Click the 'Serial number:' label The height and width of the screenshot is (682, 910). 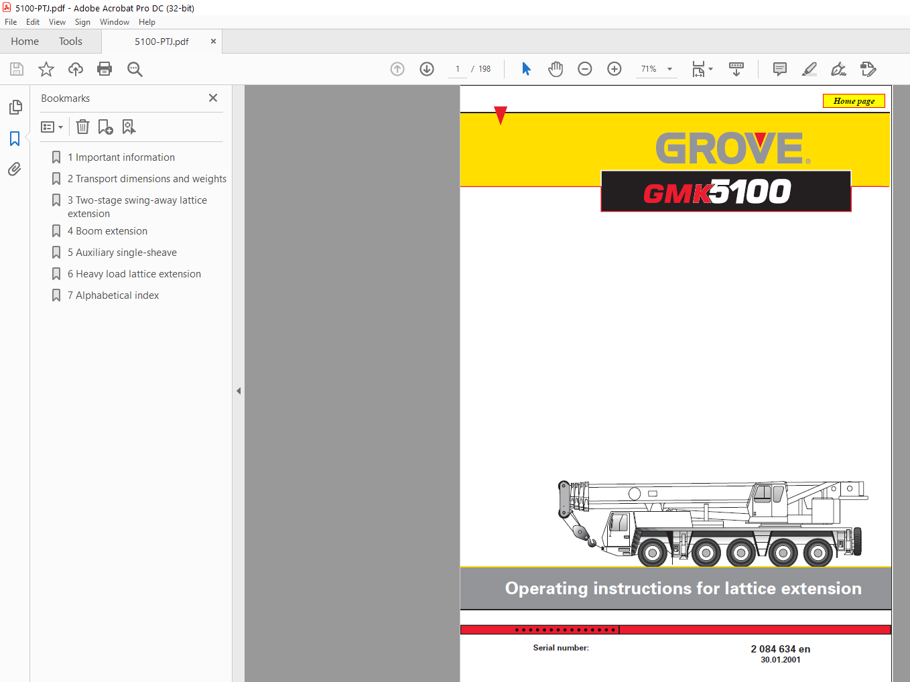click(561, 648)
